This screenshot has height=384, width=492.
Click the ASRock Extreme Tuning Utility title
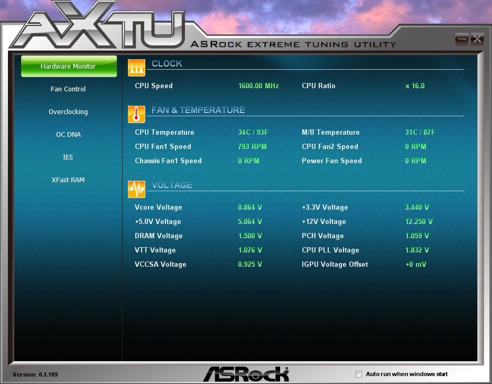[x=293, y=44]
